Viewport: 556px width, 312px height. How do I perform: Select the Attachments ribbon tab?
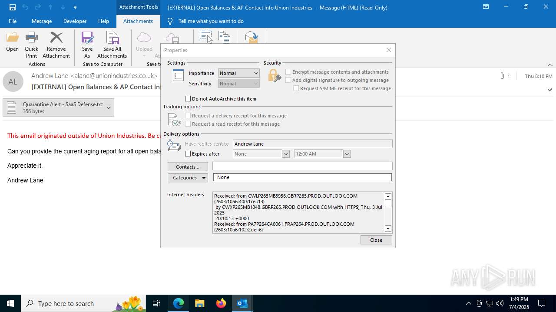[x=138, y=21]
